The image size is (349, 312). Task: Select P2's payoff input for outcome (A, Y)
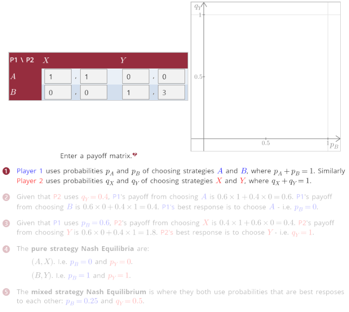(x=171, y=77)
